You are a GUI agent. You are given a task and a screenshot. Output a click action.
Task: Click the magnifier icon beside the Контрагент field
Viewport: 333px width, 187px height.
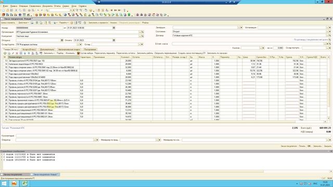point(143,36)
